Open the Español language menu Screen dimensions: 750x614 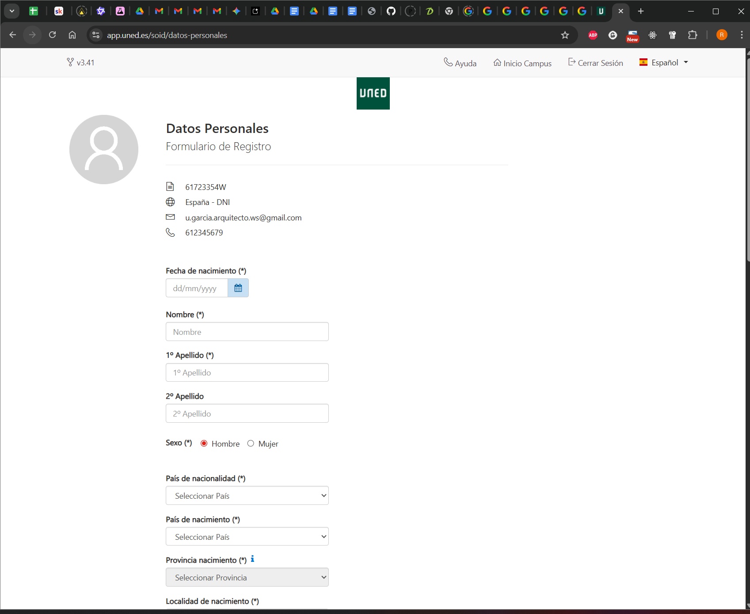pos(664,63)
